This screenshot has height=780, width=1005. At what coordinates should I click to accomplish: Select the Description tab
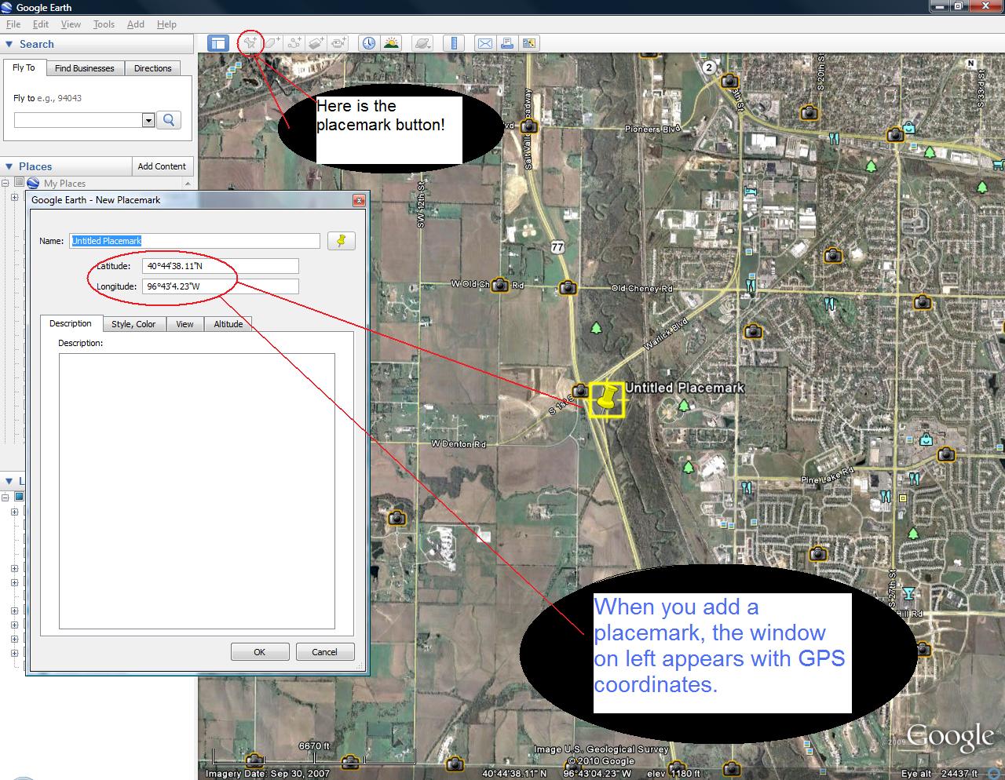[71, 323]
